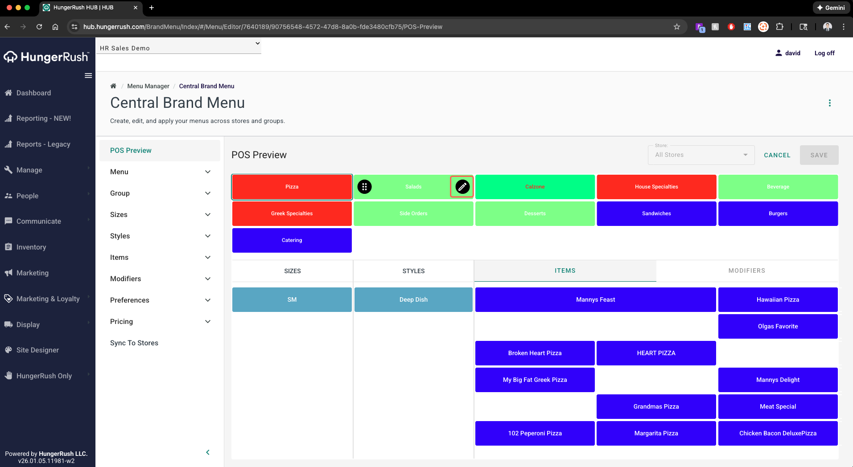The image size is (853, 467).
Task: Click the edit pencil on the Salads tile
Action: click(462, 187)
